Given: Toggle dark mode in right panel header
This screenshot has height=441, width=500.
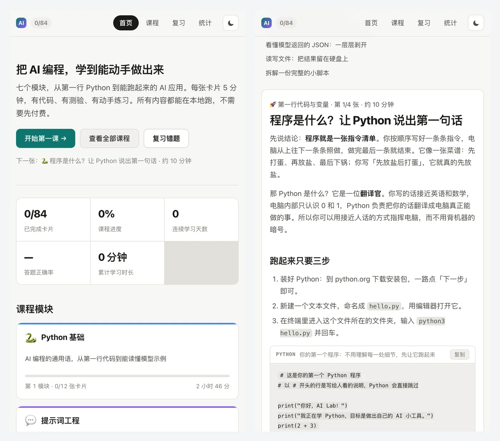Looking at the screenshot, I should (x=476, y=23).
